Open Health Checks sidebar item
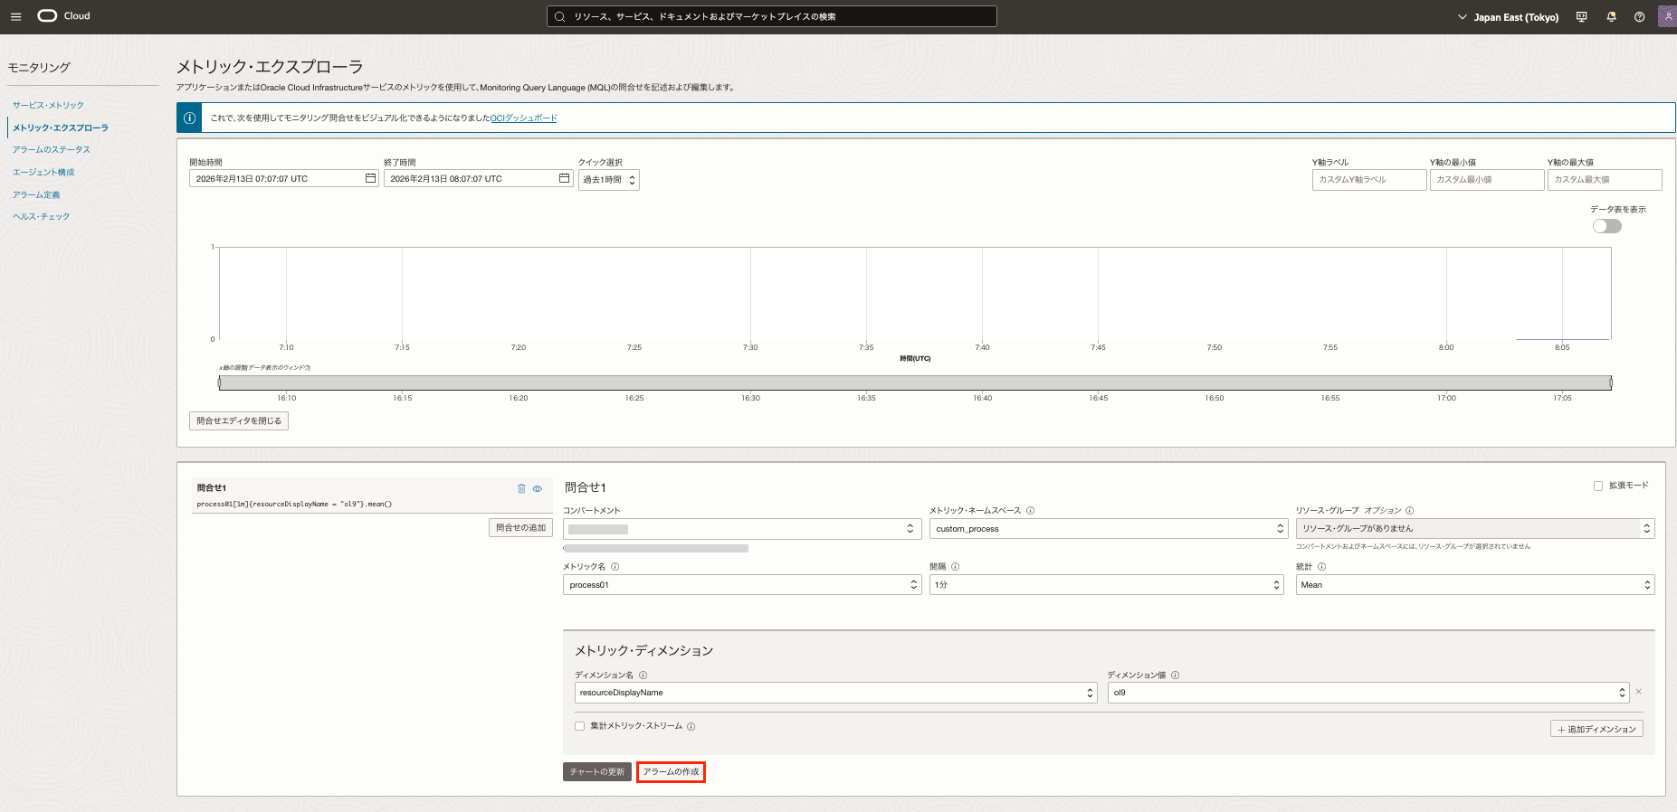The image size is (1677, 812). tap(41, 217)
